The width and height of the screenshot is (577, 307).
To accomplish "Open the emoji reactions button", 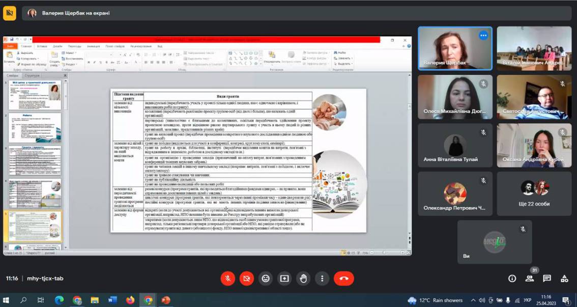I will pyautogui.click(x=266, y=279).
